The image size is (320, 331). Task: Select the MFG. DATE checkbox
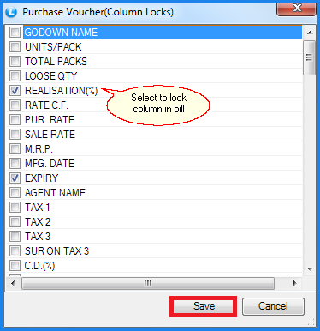[x=15, y=164]
